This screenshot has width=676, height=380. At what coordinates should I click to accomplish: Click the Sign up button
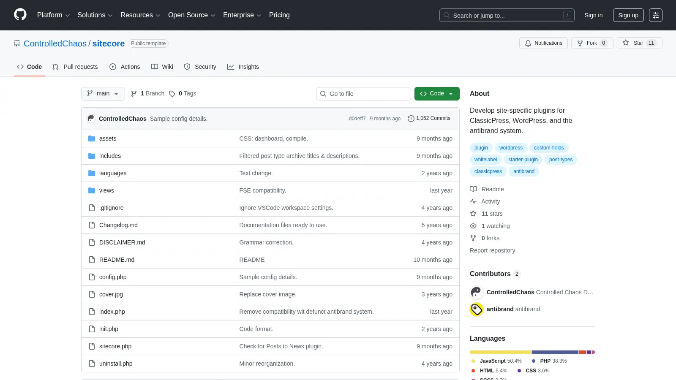click(x=628, y=15)
